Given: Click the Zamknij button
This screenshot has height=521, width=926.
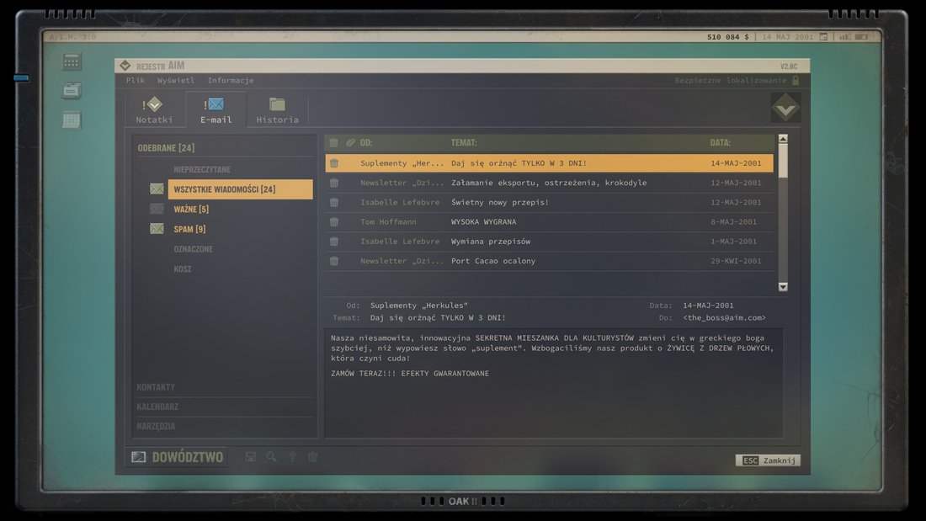Looking at the screenshot, I should (x=768, y=460).
